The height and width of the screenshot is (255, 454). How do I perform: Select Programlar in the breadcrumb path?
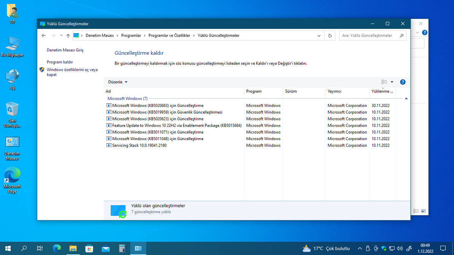pyautogui.click(x=131, y=35)
